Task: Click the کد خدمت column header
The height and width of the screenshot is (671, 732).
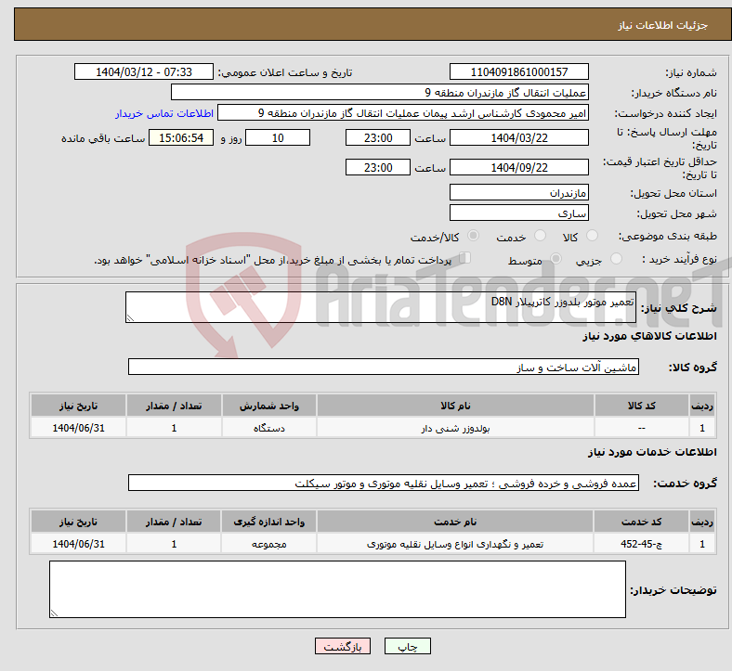Action: click(641, 522)
